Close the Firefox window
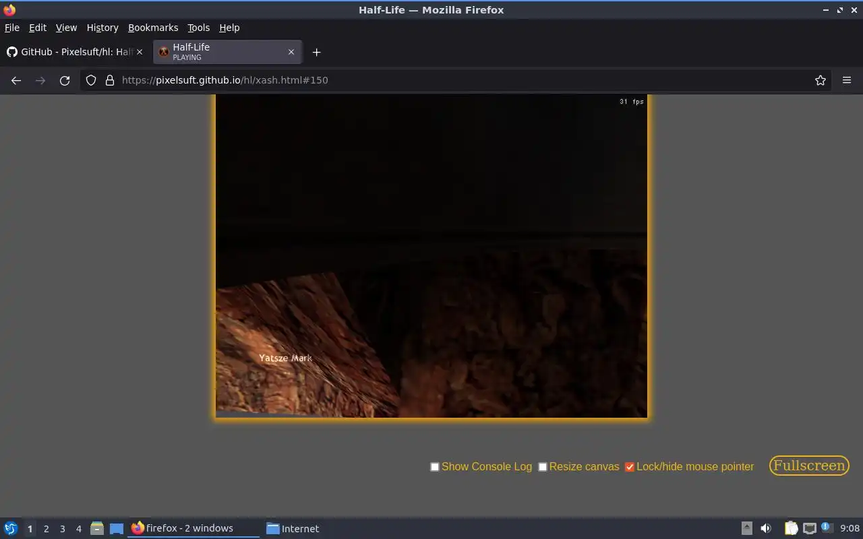 click(854, 9)
